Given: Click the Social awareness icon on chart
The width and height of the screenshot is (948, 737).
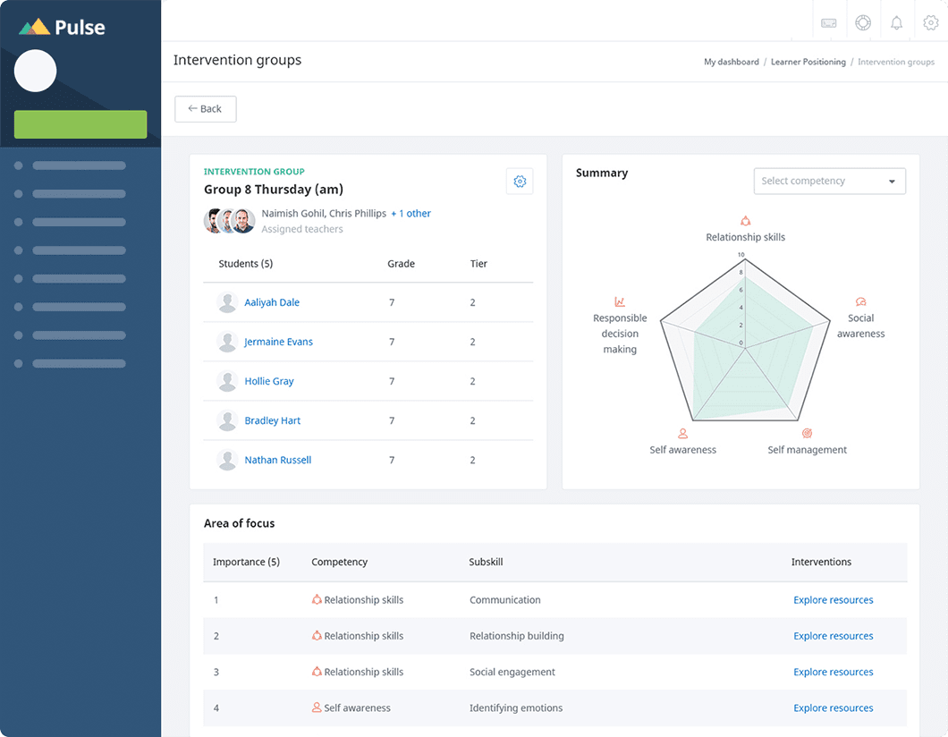Looking at the screenshot, I should point(860,302).
